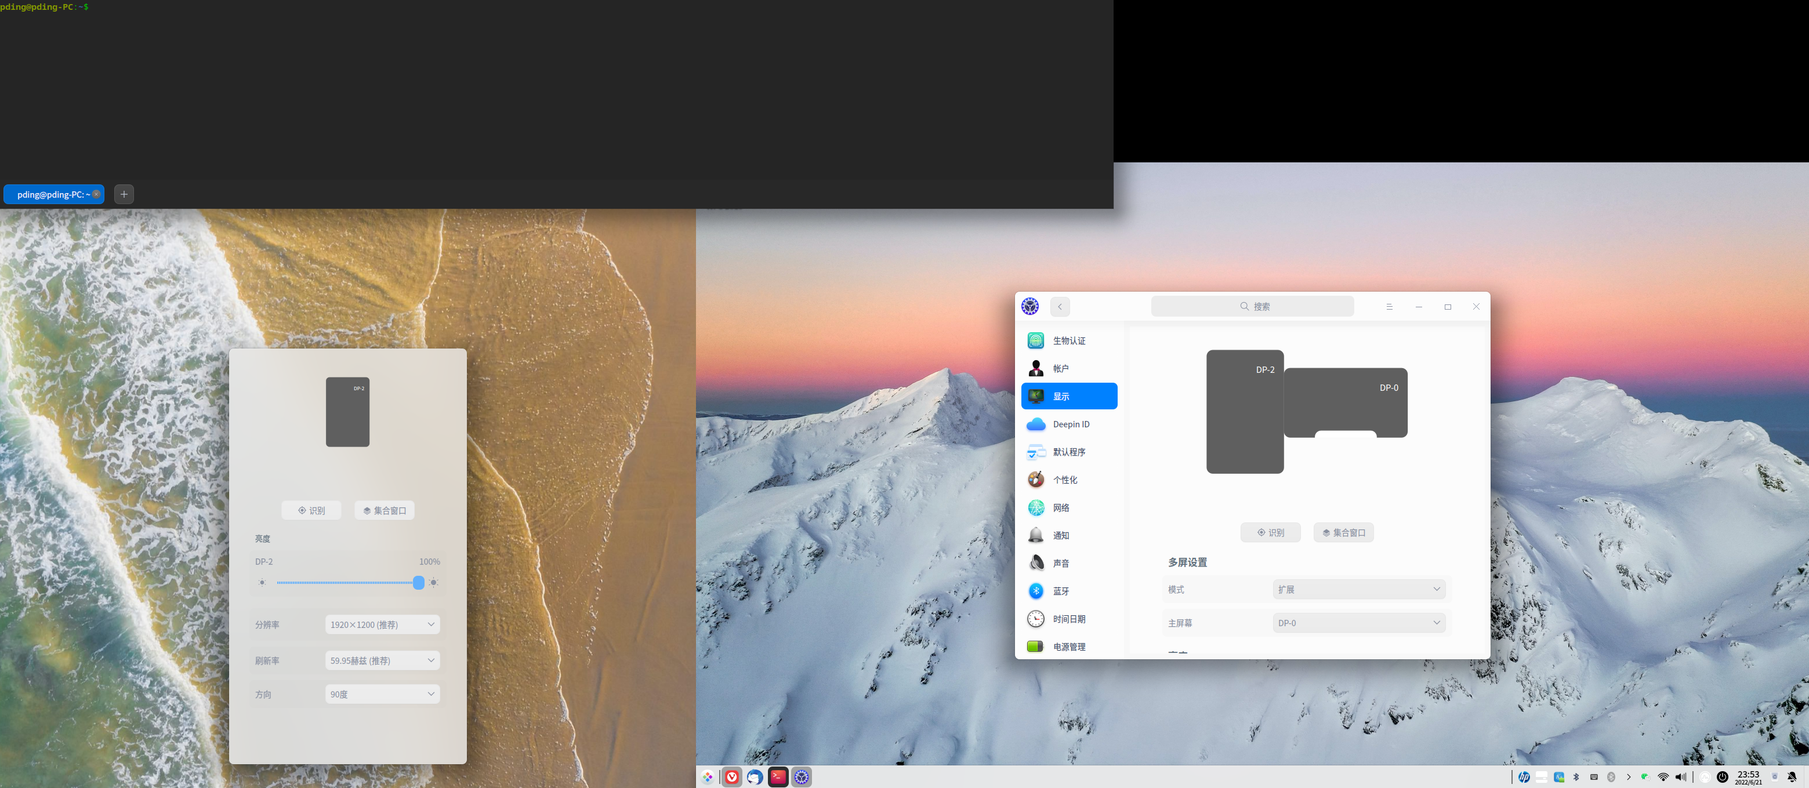Expand the Mode (模式) dropdown set to 扩展
Viewport: 1809px width, 788px height.
[1358, 589]
